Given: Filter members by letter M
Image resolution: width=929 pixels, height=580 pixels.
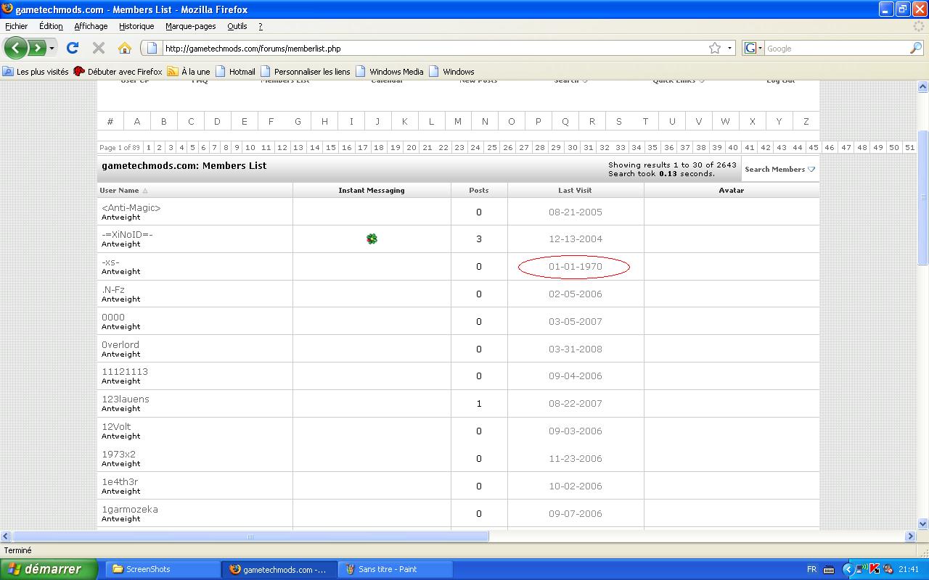Looking at the screenshot, I should (x=458, y=121).
